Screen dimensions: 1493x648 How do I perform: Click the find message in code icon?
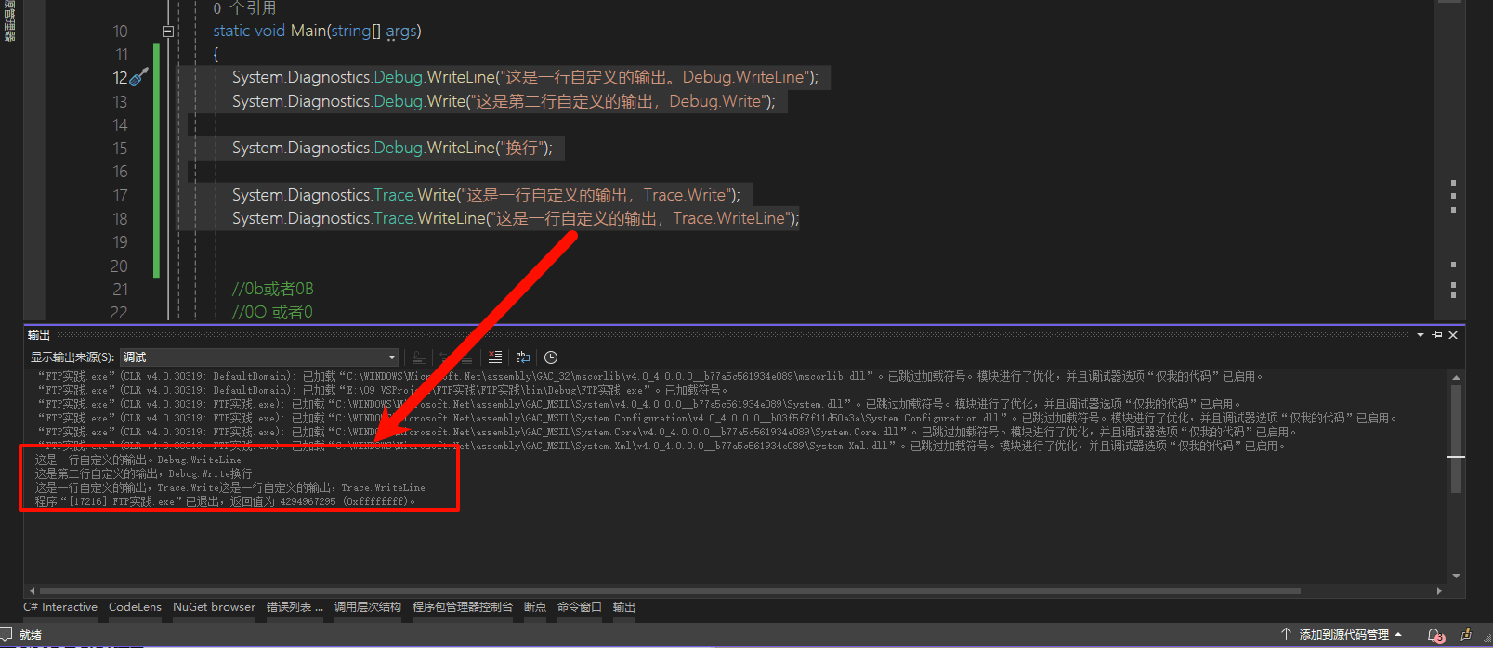[x=419, y=357]
